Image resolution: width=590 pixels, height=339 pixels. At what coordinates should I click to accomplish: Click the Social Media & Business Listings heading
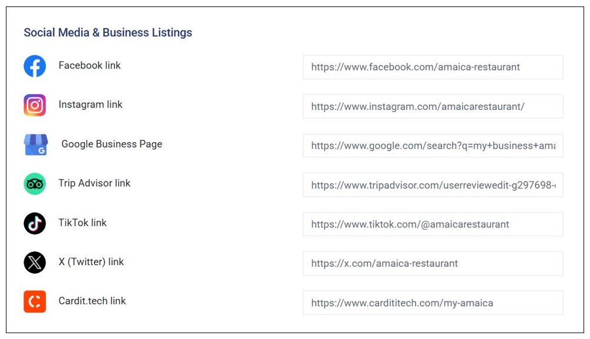coord(108,33)
